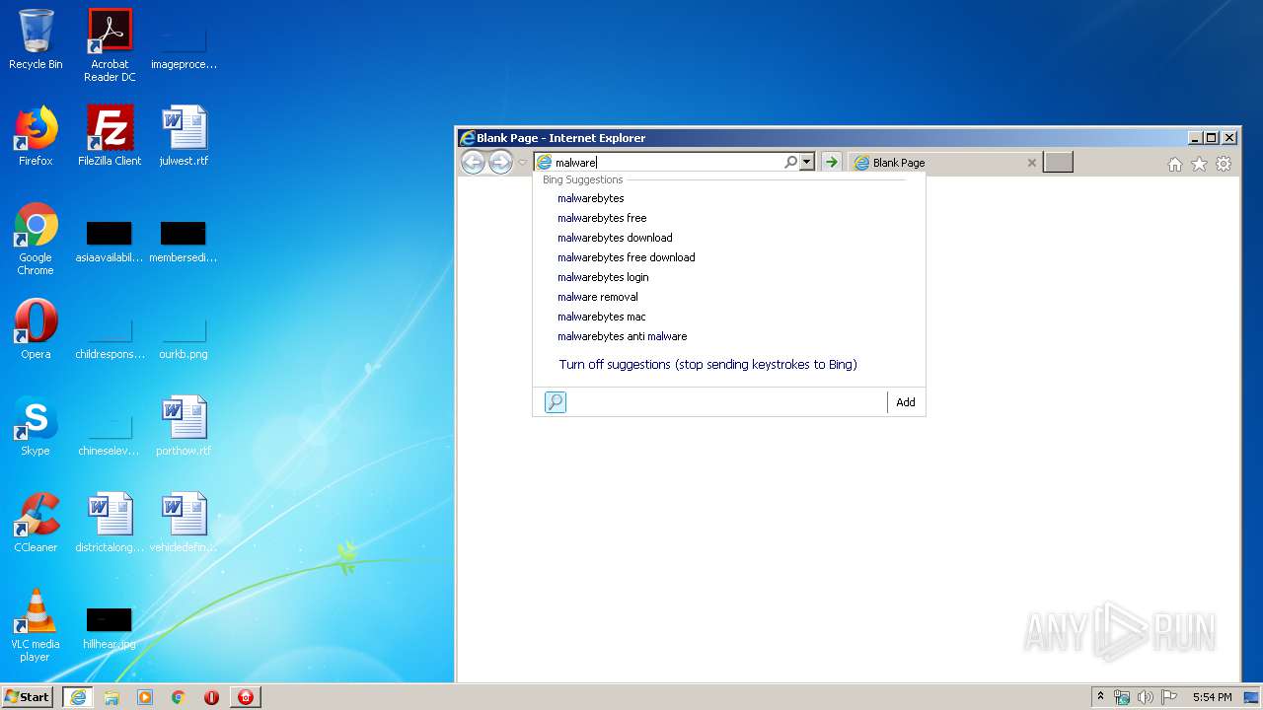Open Opera desktop shortcut
The image size is (1263, 710).
coord(36,329)
